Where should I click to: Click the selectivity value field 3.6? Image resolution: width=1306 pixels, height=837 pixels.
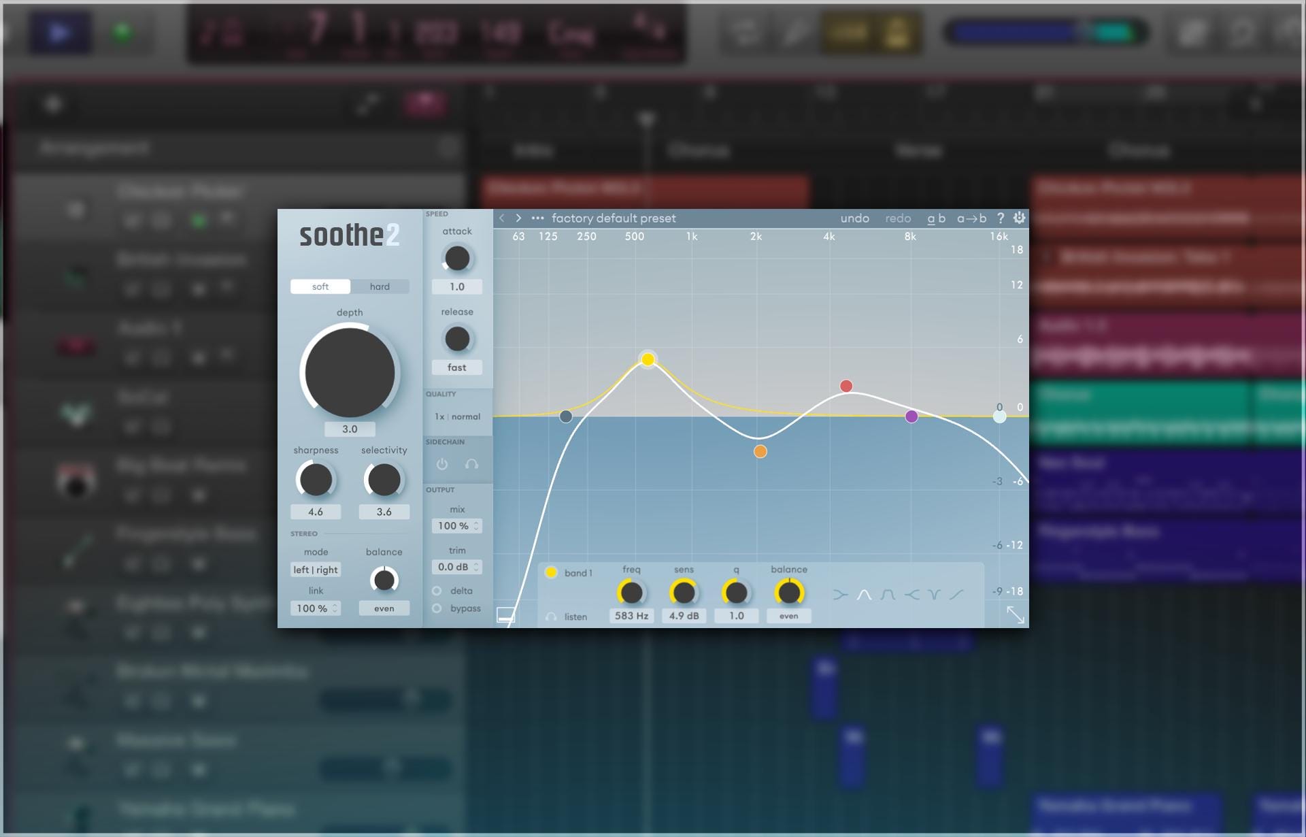[384, 512]
